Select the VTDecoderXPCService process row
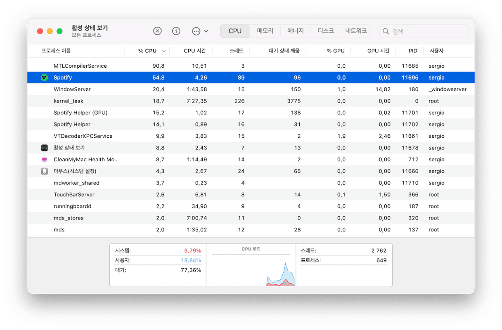Viewport: 502px width, 330px height. [251, 136]
